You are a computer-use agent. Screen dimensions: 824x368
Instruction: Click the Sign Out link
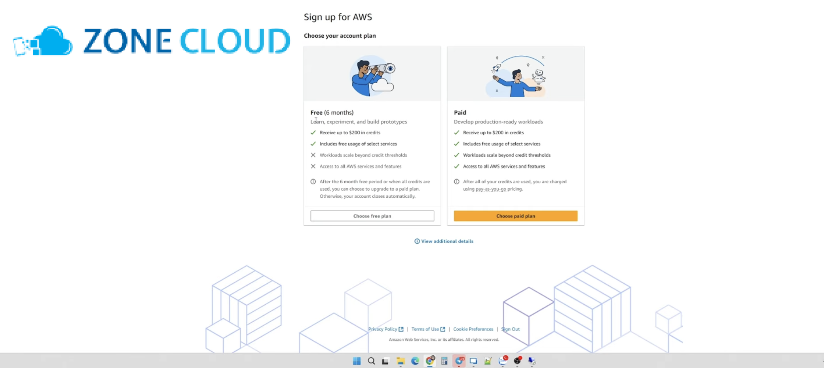pos(511,329)
